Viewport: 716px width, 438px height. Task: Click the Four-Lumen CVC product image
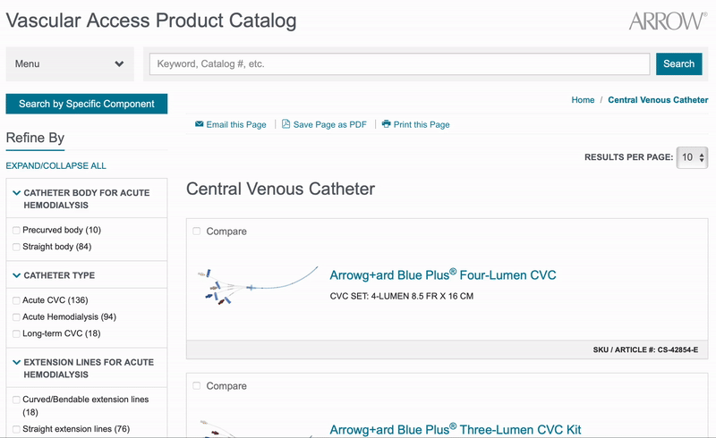tap(258, 286)
